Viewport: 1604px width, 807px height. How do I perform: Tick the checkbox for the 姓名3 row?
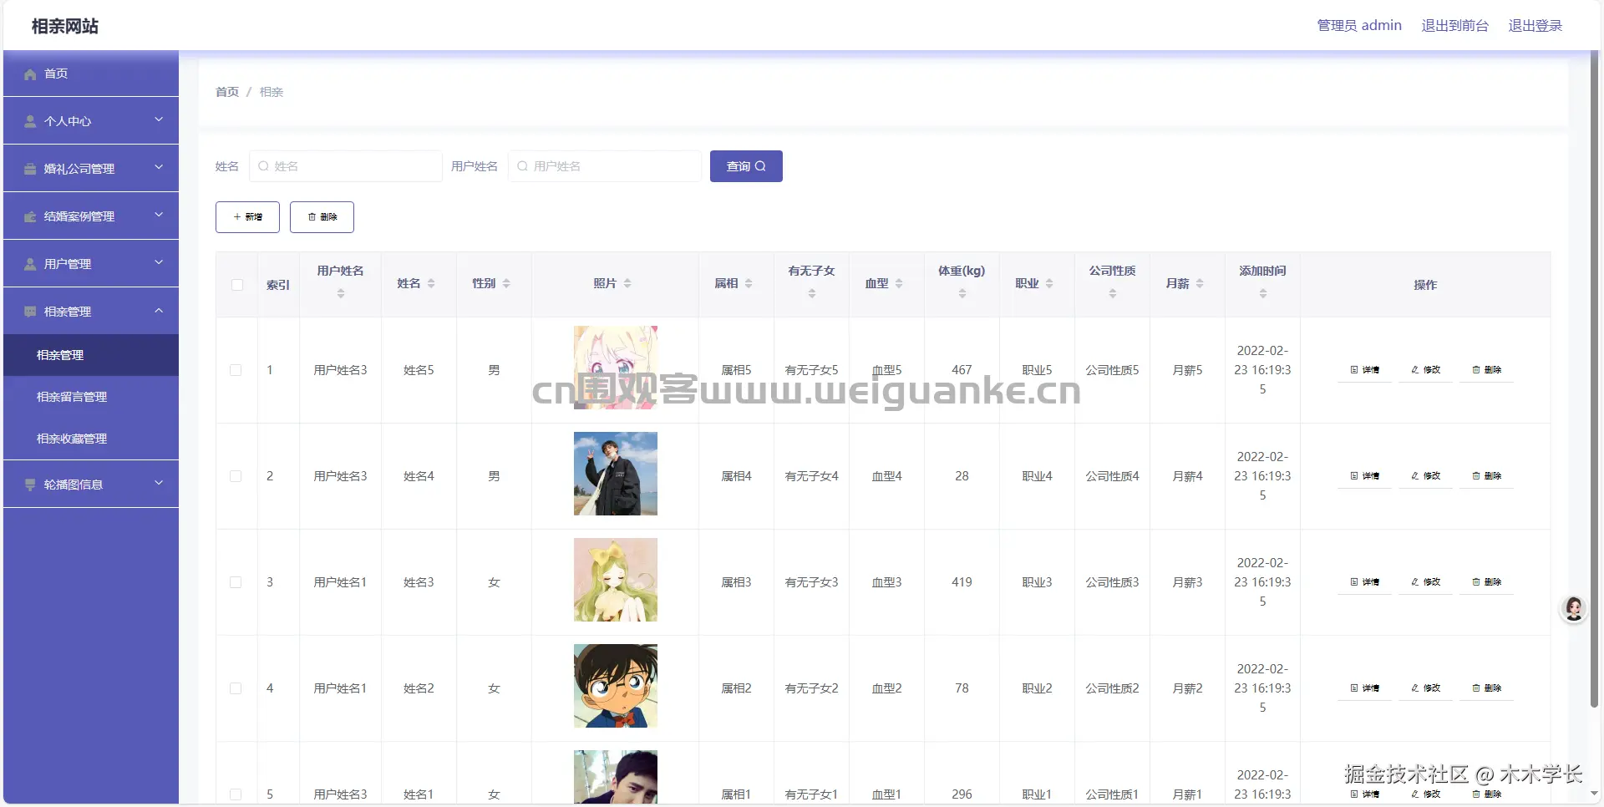point(236,582)
